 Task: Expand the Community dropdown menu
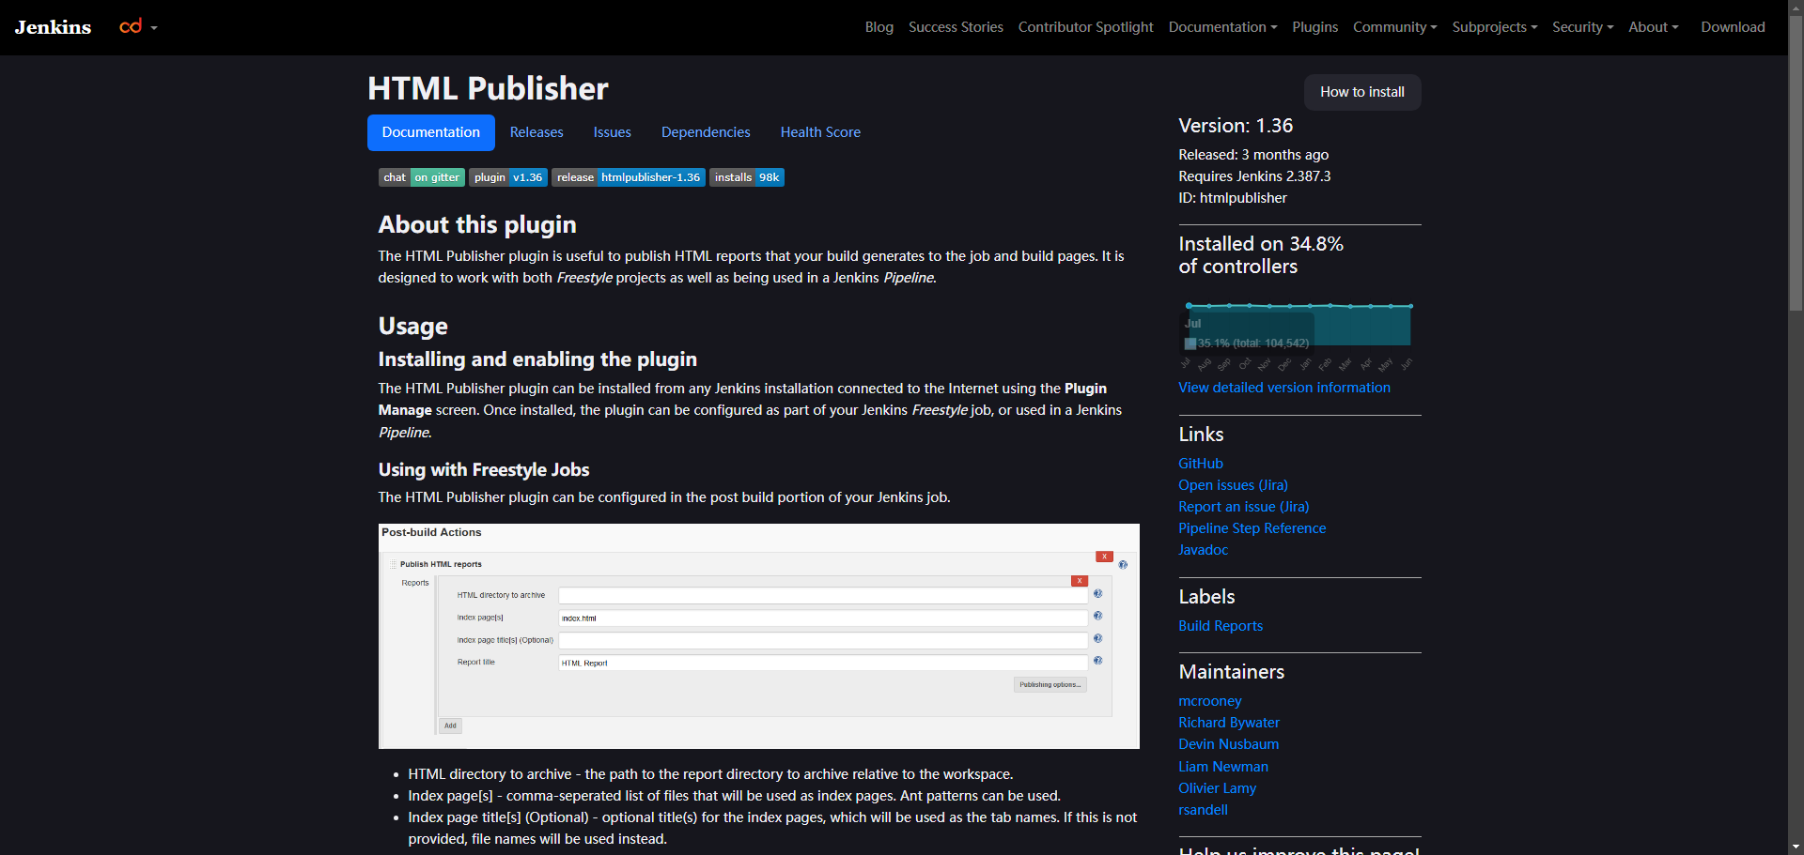(x=1394, y=27)
